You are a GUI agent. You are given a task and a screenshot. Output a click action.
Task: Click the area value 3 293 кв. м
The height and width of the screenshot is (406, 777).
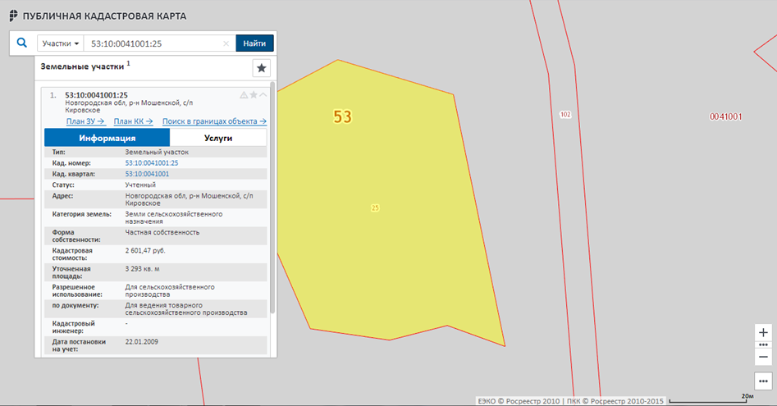point(142,269)
